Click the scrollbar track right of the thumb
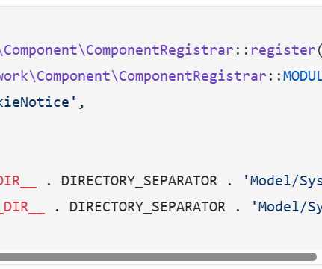The image size is (322, 269). tap(320, 257)
